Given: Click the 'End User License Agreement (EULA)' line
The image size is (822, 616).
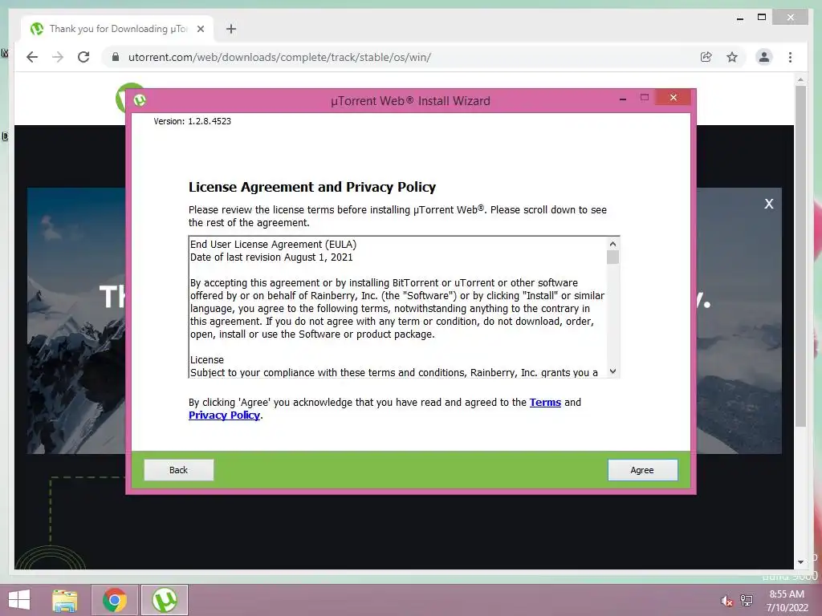Looking at the screenshot, I should pos(273,244).
